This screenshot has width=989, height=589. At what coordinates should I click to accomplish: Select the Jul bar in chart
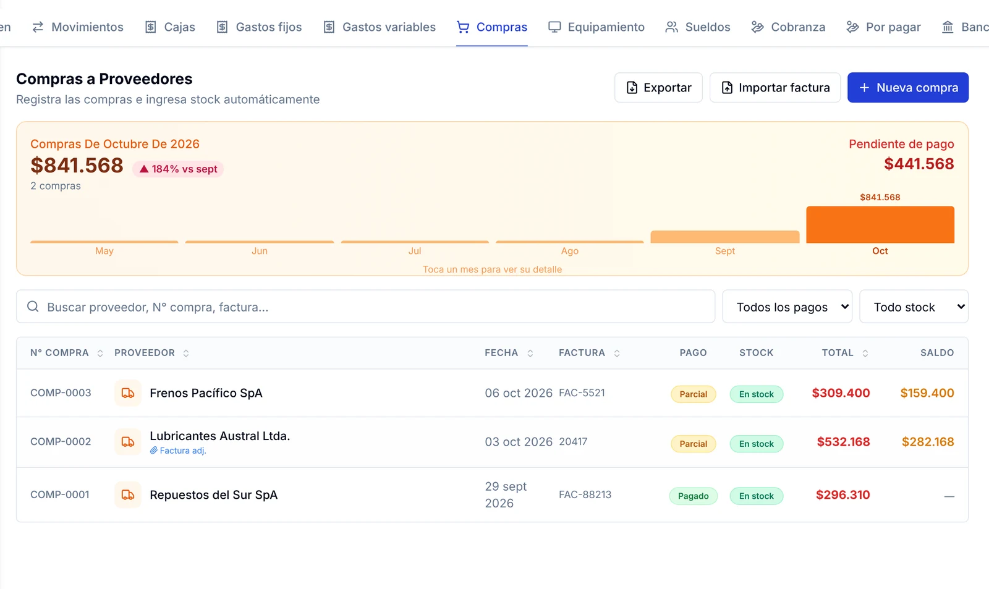(x=415, y=242)
